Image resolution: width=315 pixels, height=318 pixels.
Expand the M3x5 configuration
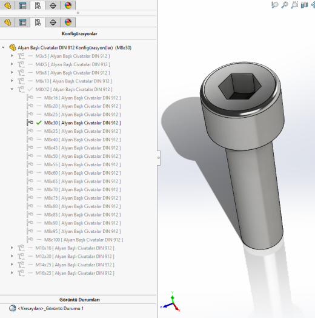point(12,56)
